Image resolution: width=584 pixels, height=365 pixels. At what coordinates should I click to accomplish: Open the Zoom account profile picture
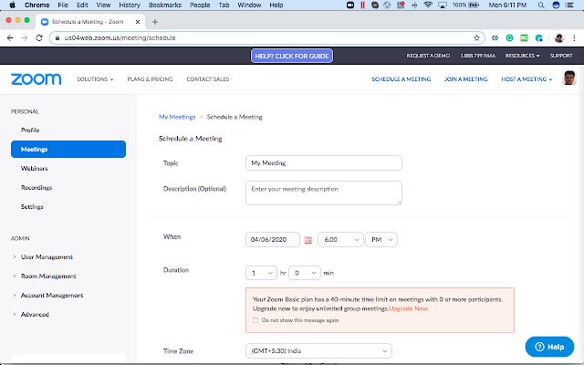click(568, 78)
